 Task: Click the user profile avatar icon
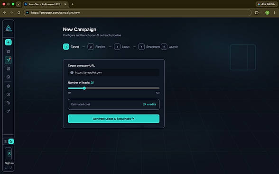[9, 154]
